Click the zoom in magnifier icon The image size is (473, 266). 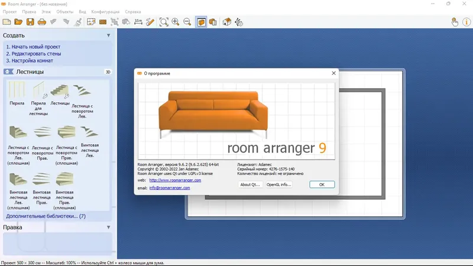click(x=175, y=22)
